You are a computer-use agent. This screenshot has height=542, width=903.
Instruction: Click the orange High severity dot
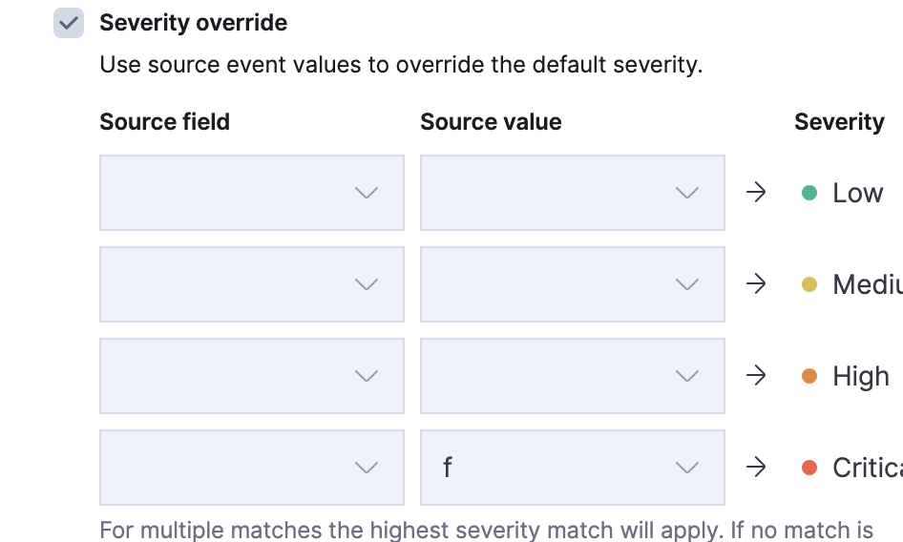click(x=809, y=376)
